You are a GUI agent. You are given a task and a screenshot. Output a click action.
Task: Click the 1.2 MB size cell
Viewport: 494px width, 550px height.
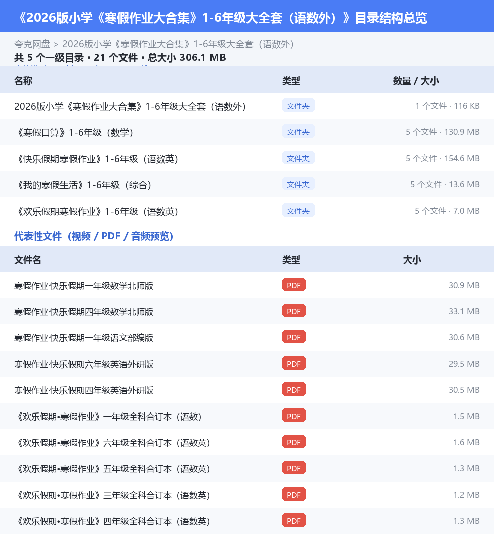tap(467, 495)
